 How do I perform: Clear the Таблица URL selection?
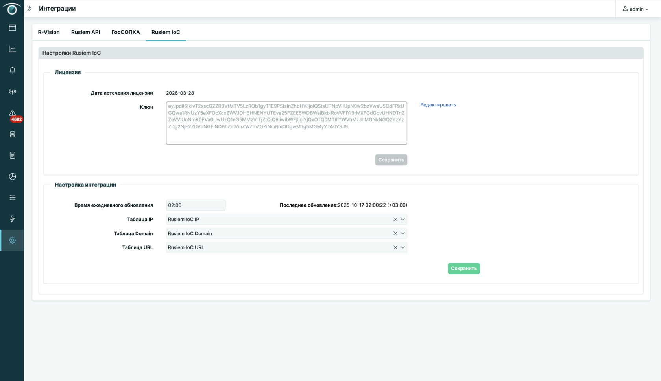click(x=395, y=247)
